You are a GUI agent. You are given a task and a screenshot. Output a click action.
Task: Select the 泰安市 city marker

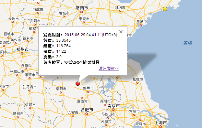(x=84, y=22)
